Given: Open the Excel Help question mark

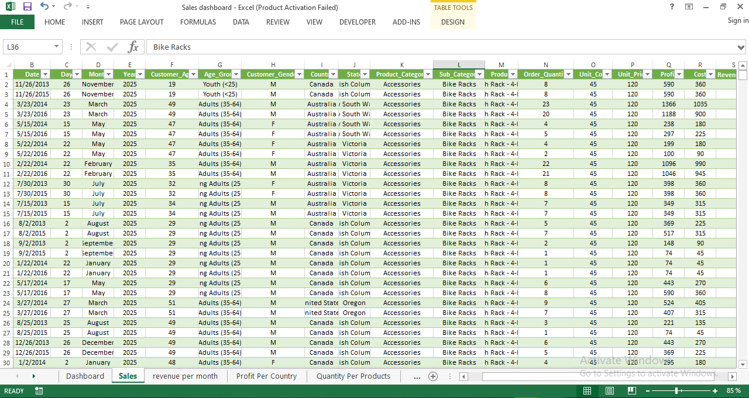Looking at the screenshot, I should pos(672,6).
